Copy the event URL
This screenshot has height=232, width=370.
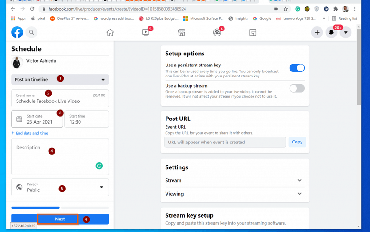(297, 142)
